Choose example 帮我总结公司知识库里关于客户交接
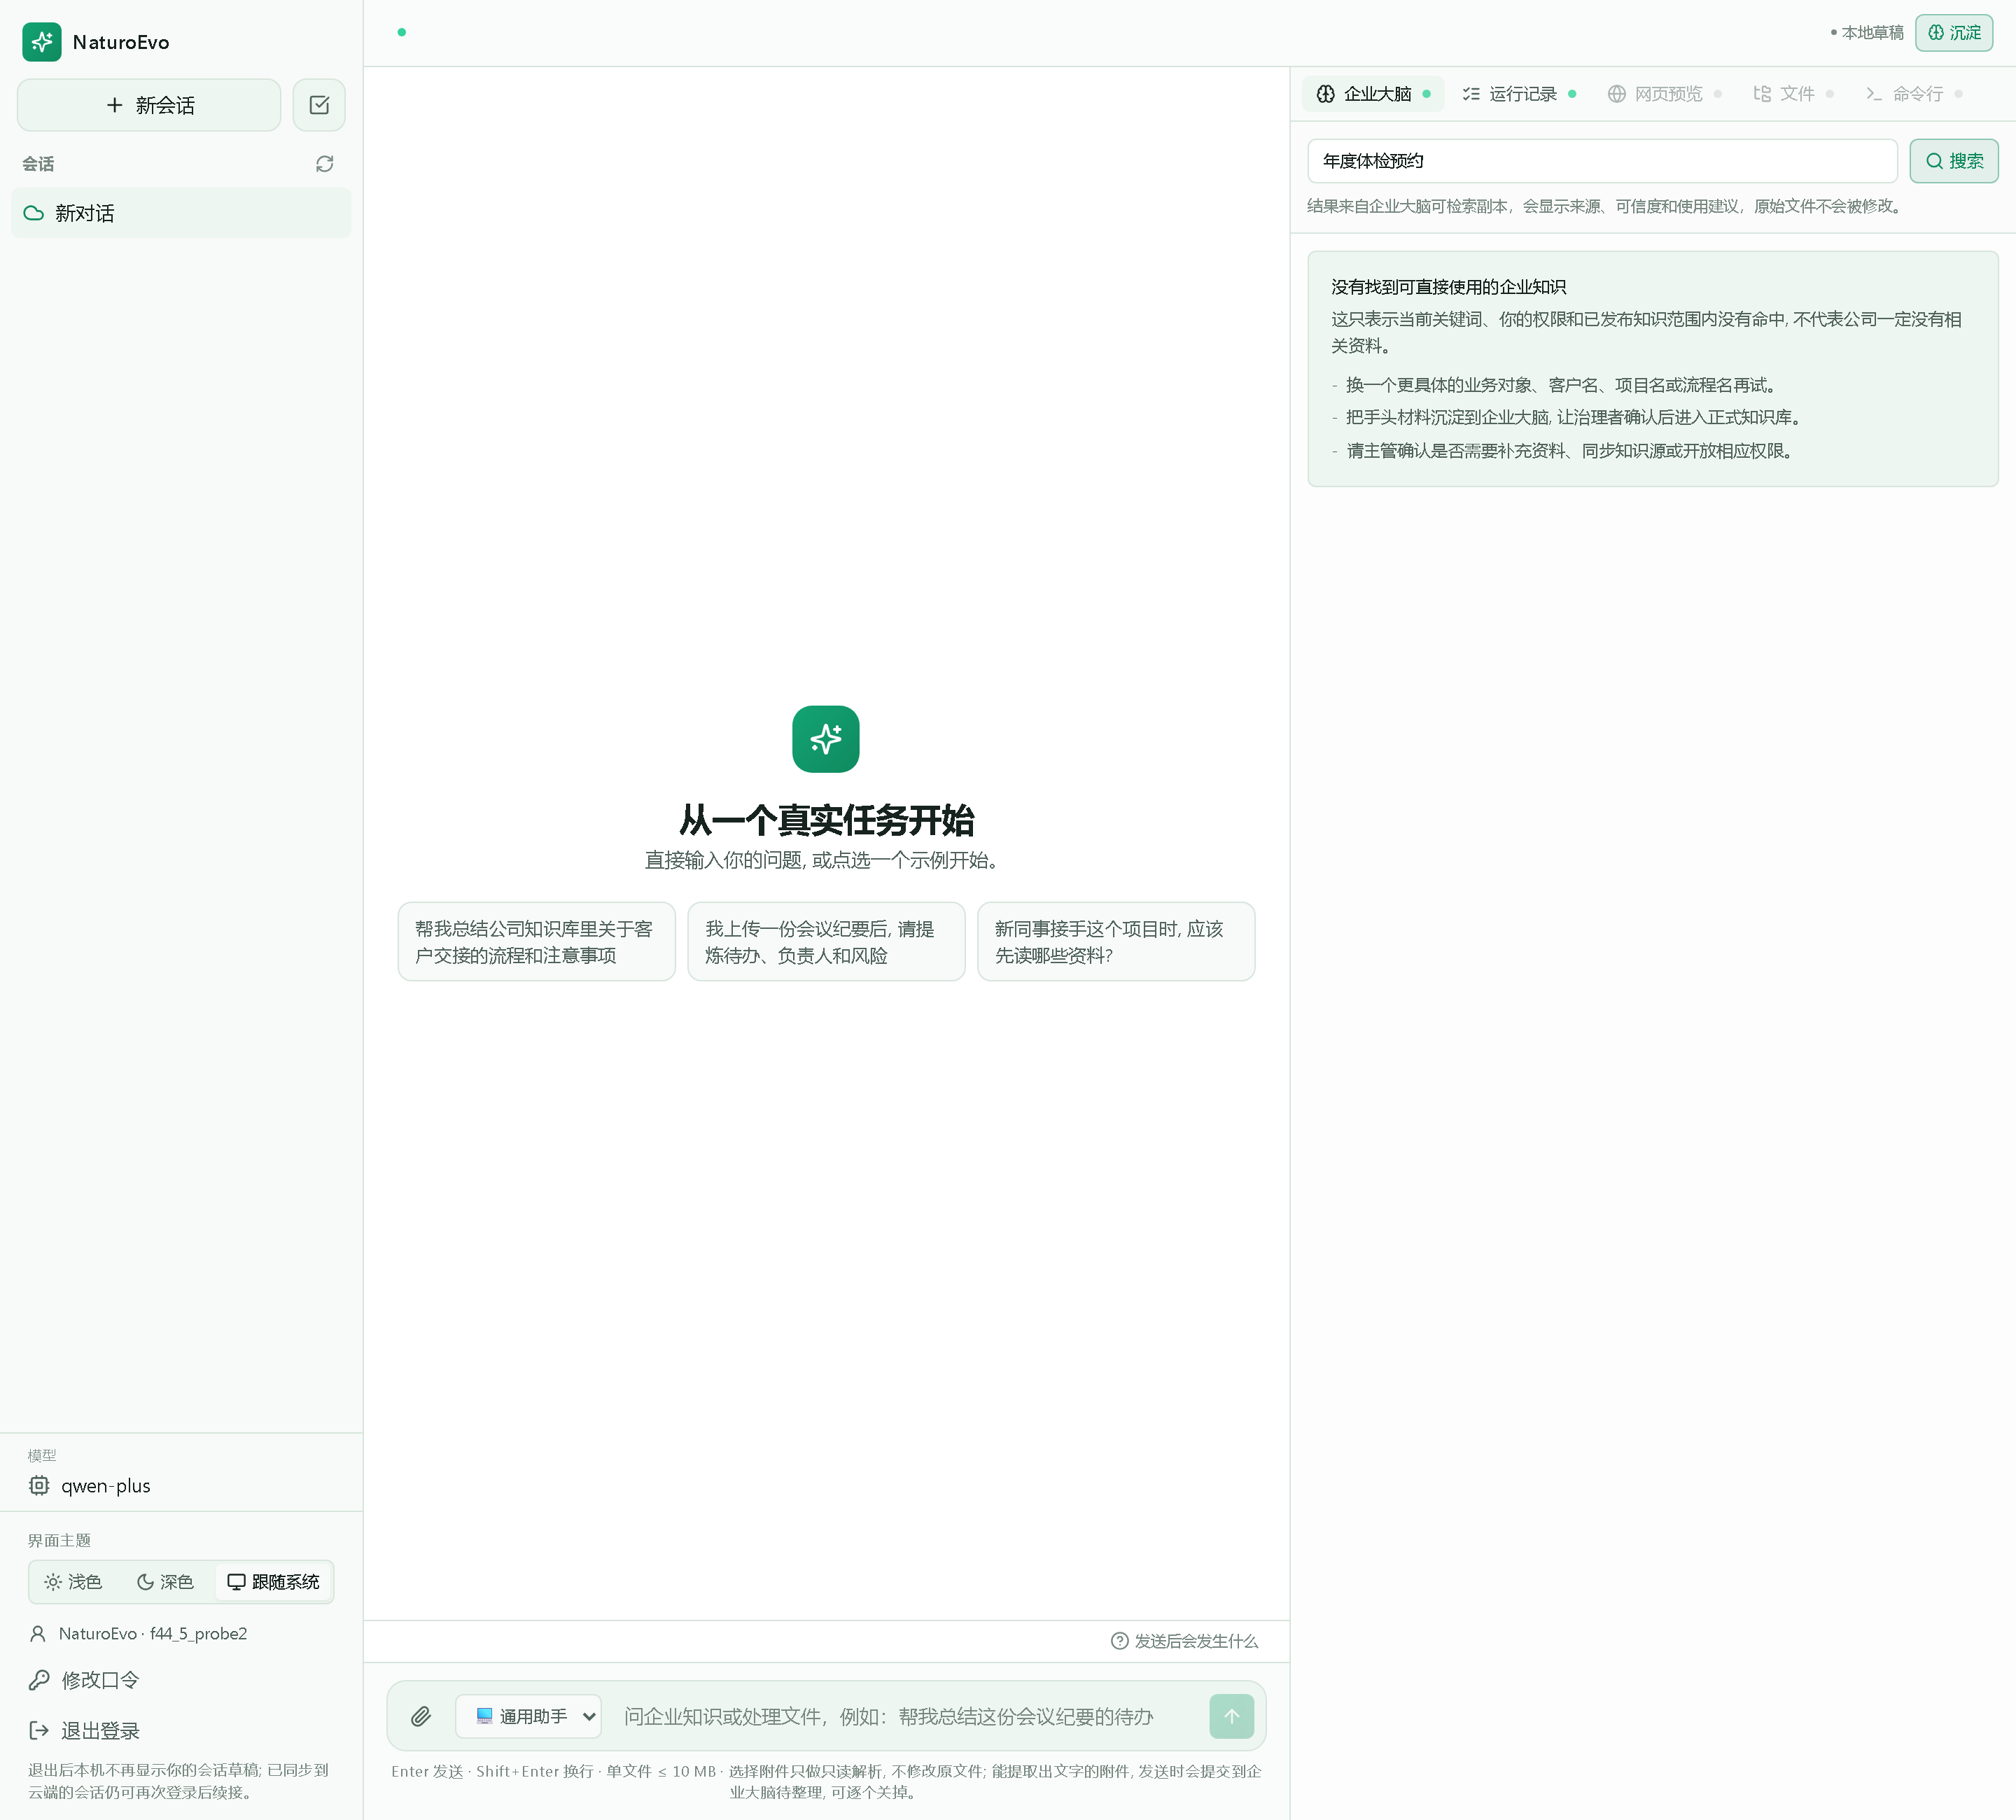The width and height of the screenshot is (2016, 1820). 536,942
